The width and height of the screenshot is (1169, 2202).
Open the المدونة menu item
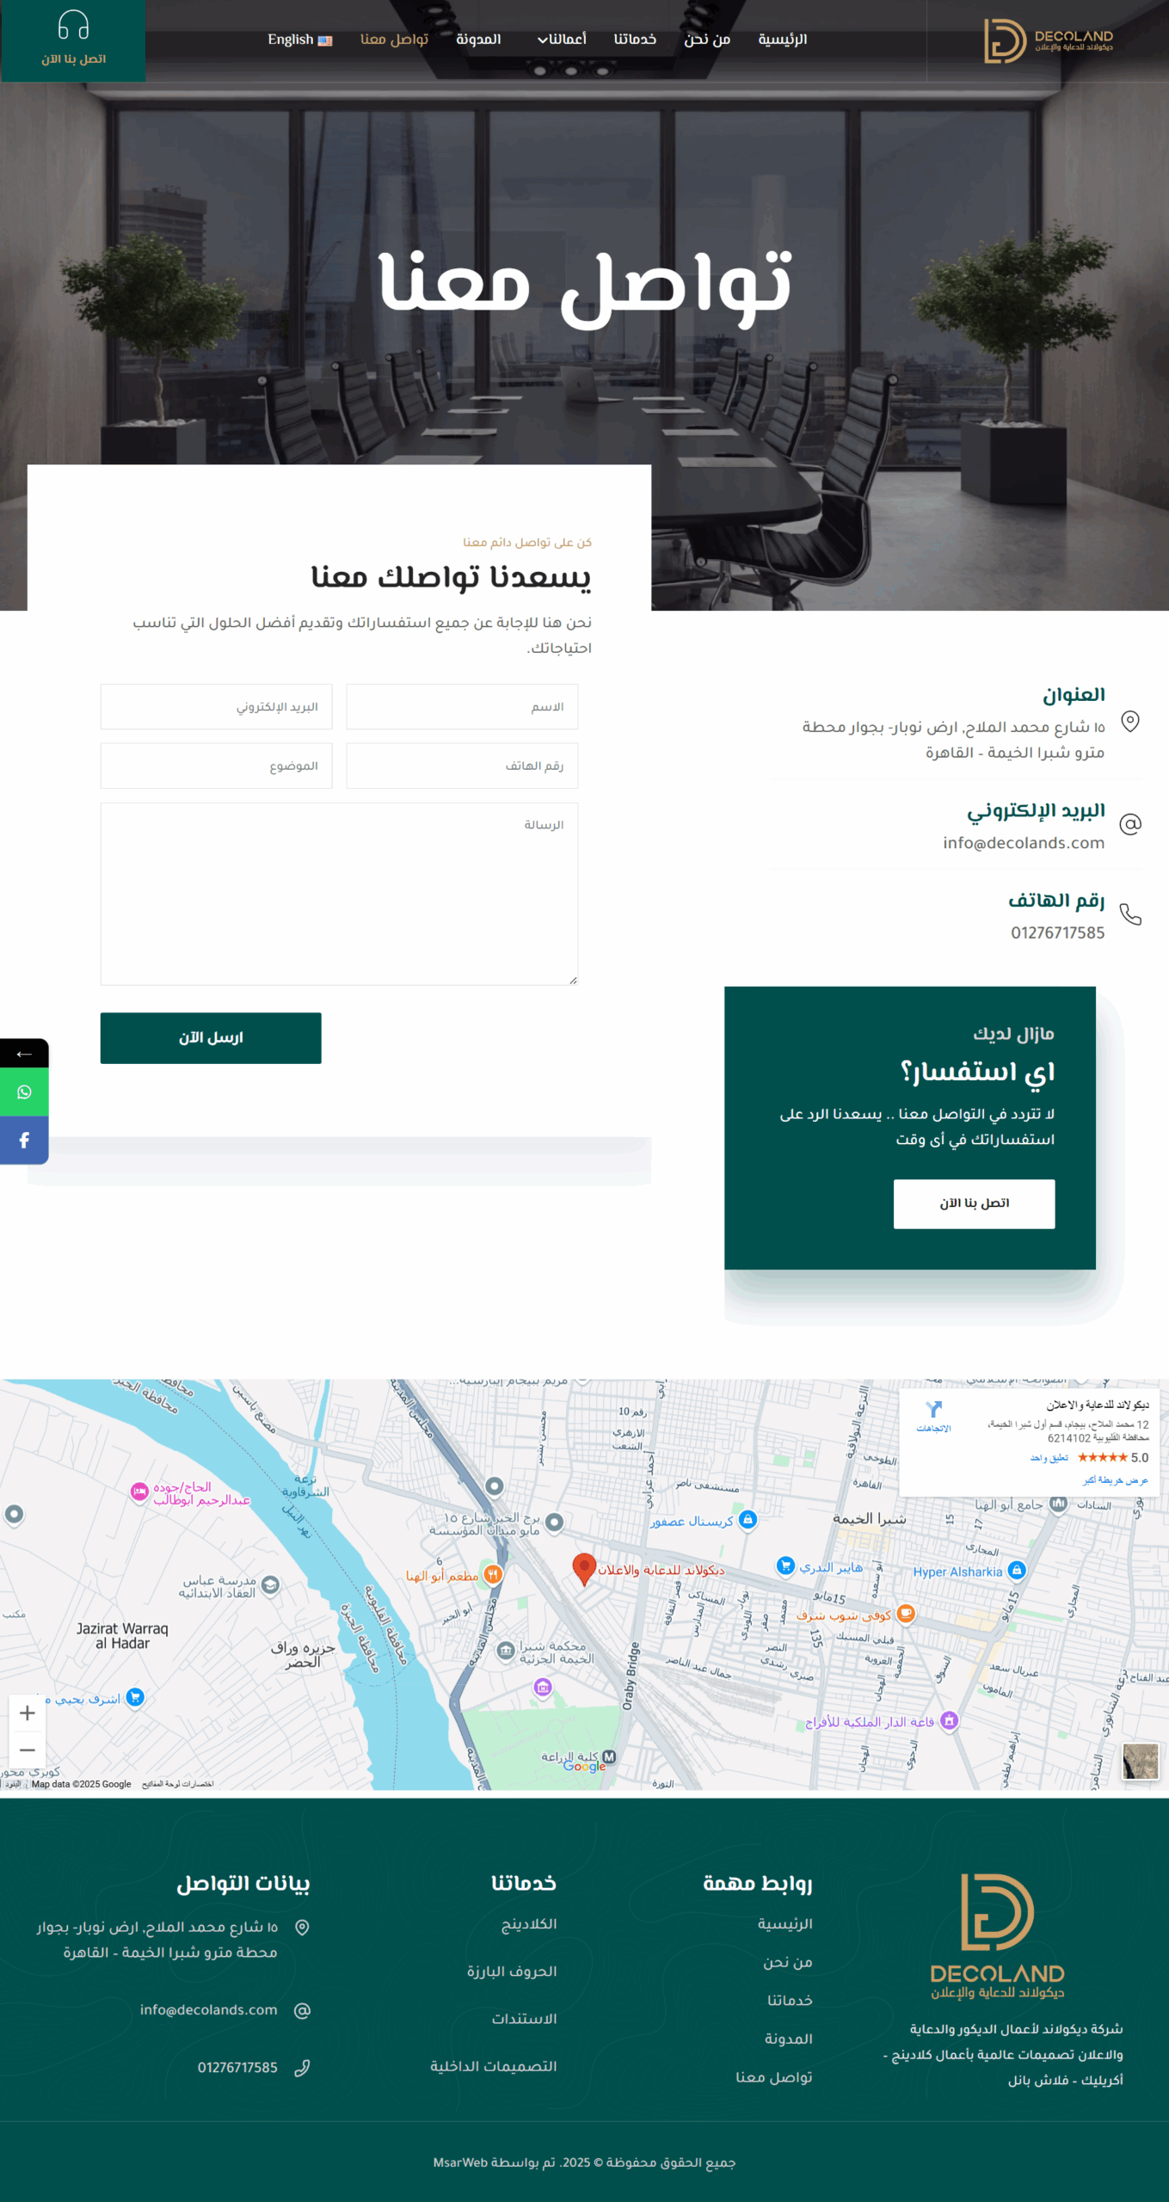point(478,39)
